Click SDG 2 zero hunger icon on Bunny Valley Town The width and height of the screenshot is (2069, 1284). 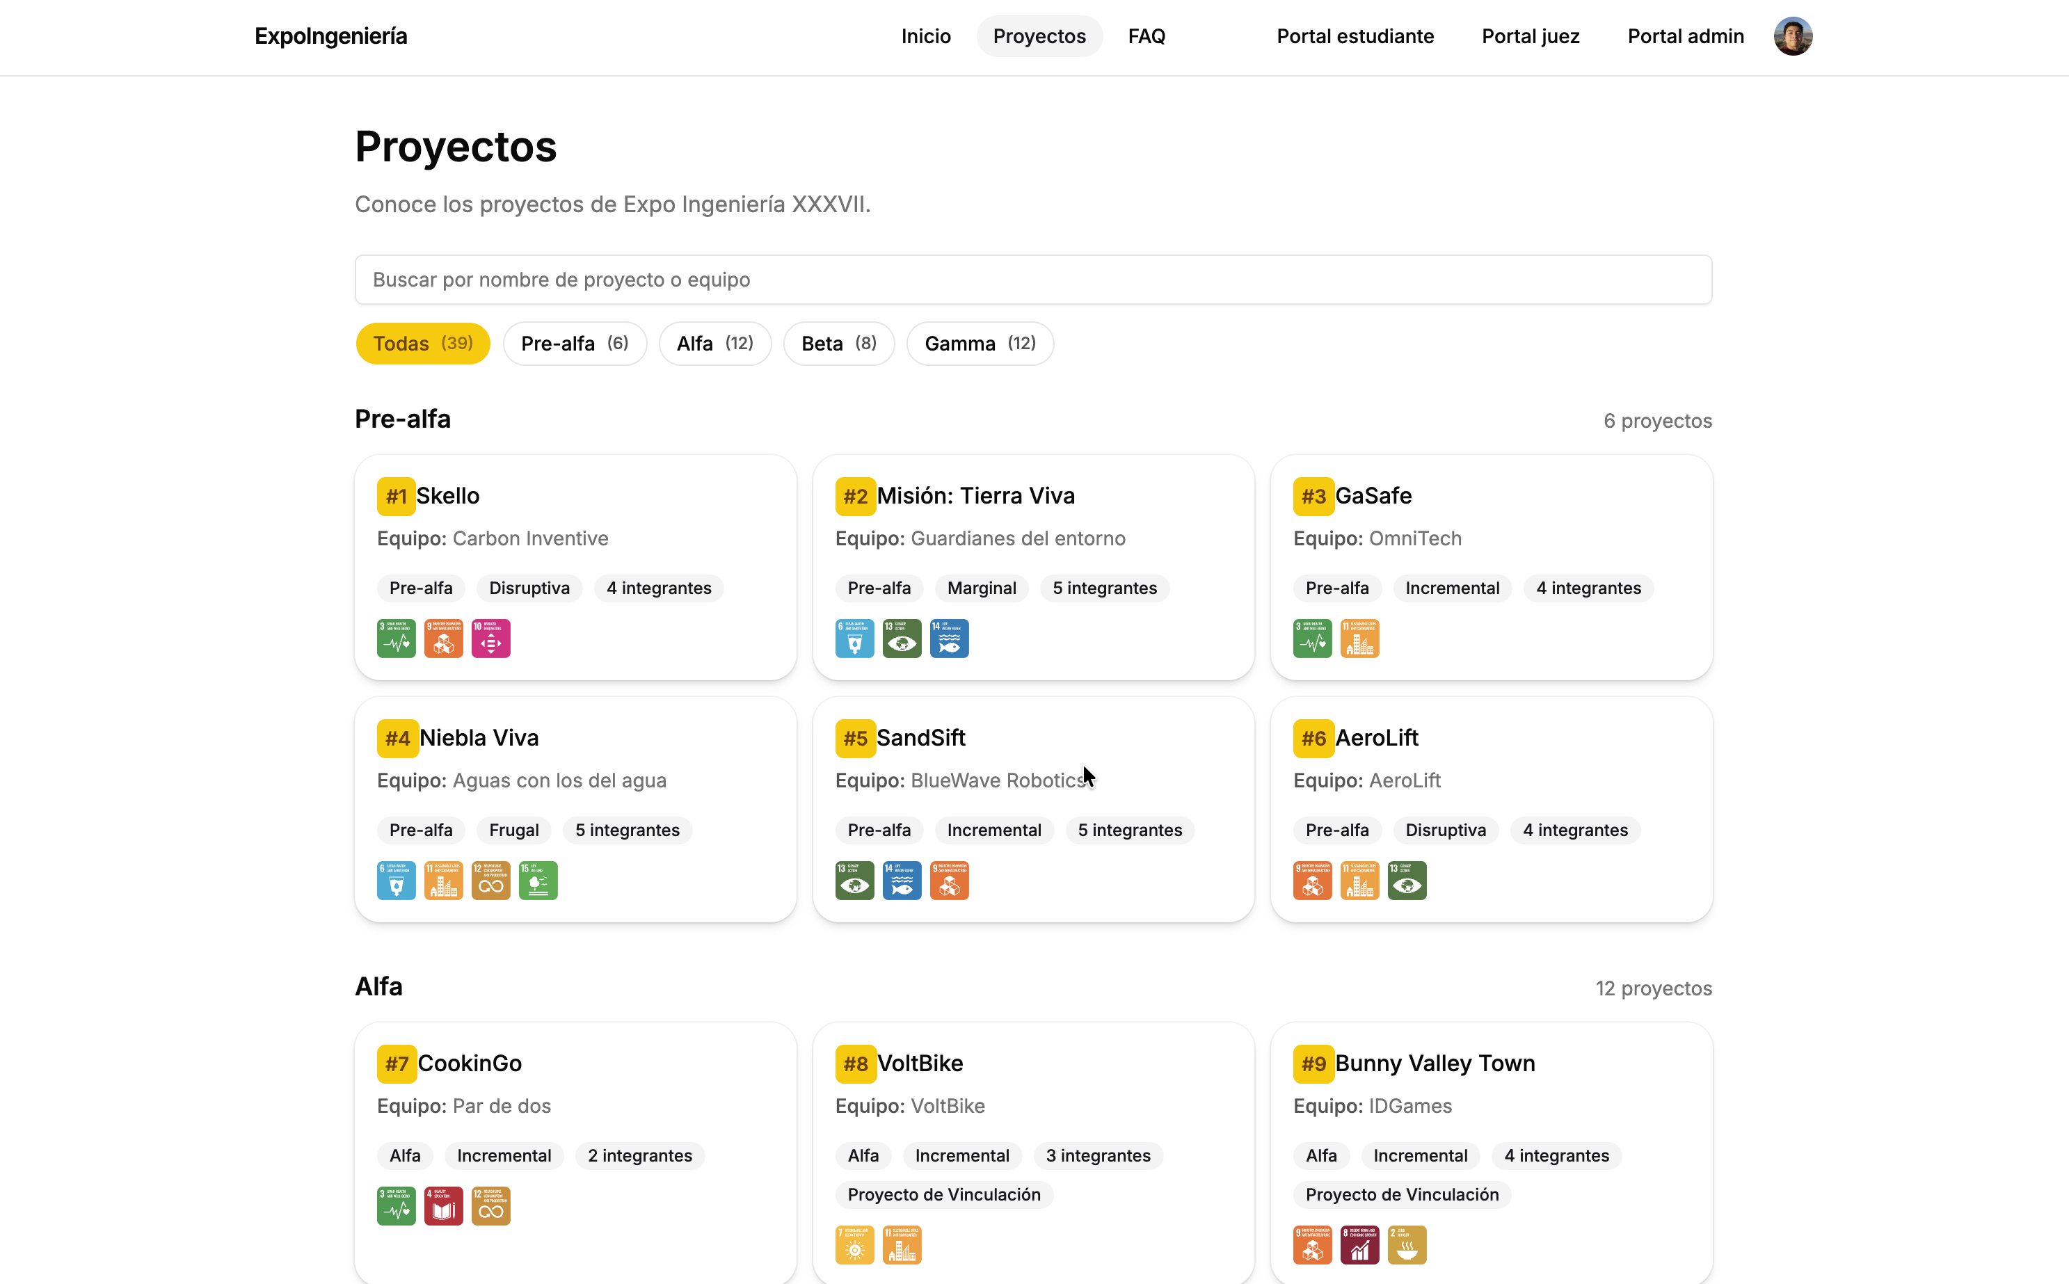(1407, 1245)
